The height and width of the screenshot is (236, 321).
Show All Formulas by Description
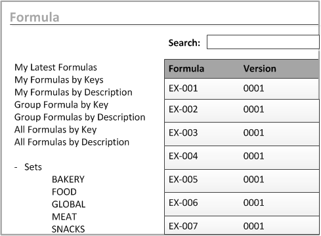click(72, 142)
